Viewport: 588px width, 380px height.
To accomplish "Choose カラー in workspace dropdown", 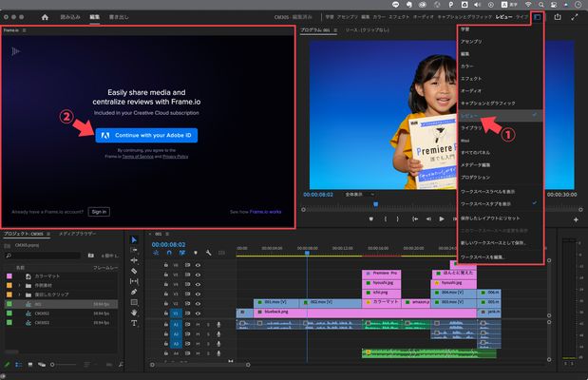I will coord(501,66).
